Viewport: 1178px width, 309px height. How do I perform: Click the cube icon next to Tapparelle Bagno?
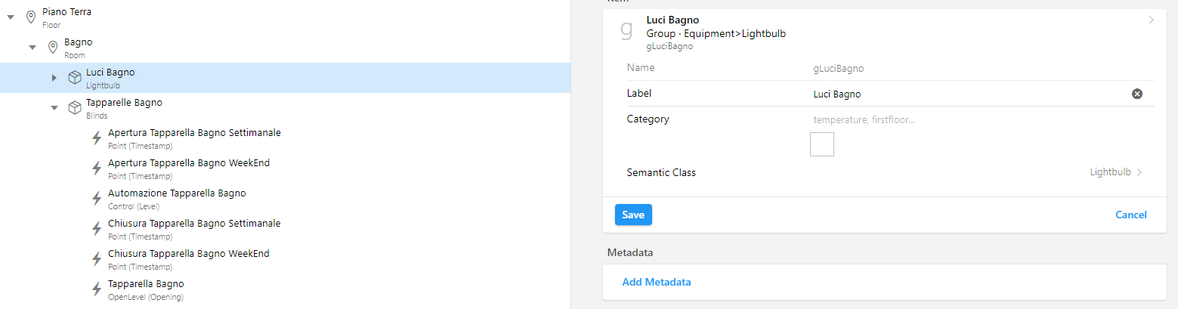(x=75, y=107)
